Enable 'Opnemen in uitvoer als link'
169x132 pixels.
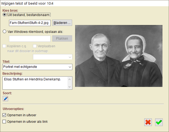pyautogui.click(x=4, y=122)
